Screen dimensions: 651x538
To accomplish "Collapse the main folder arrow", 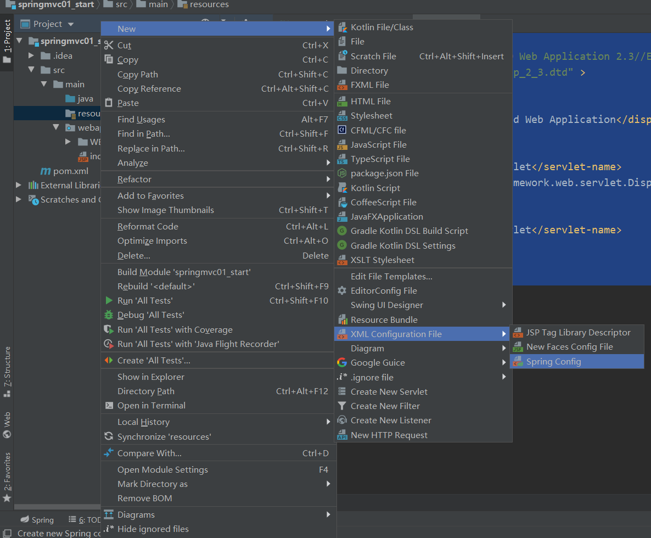I will click(44, 84).
